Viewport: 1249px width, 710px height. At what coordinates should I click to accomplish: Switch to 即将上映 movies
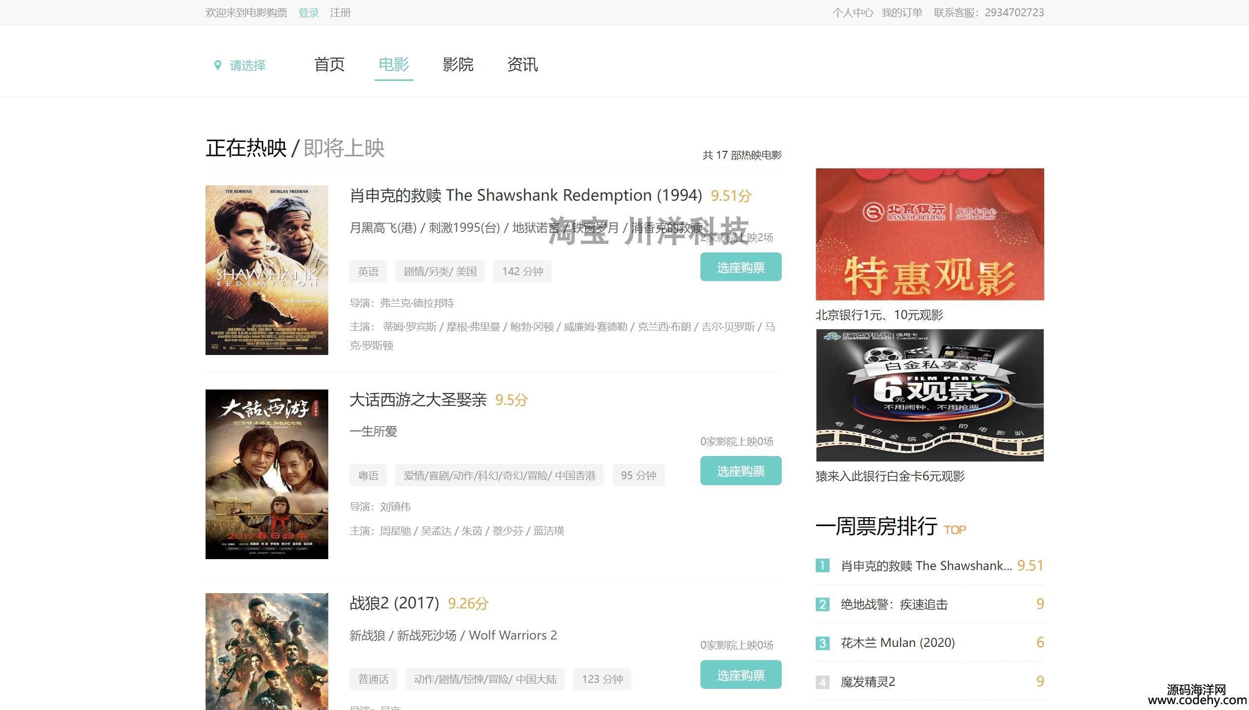[x=344, y=148]
